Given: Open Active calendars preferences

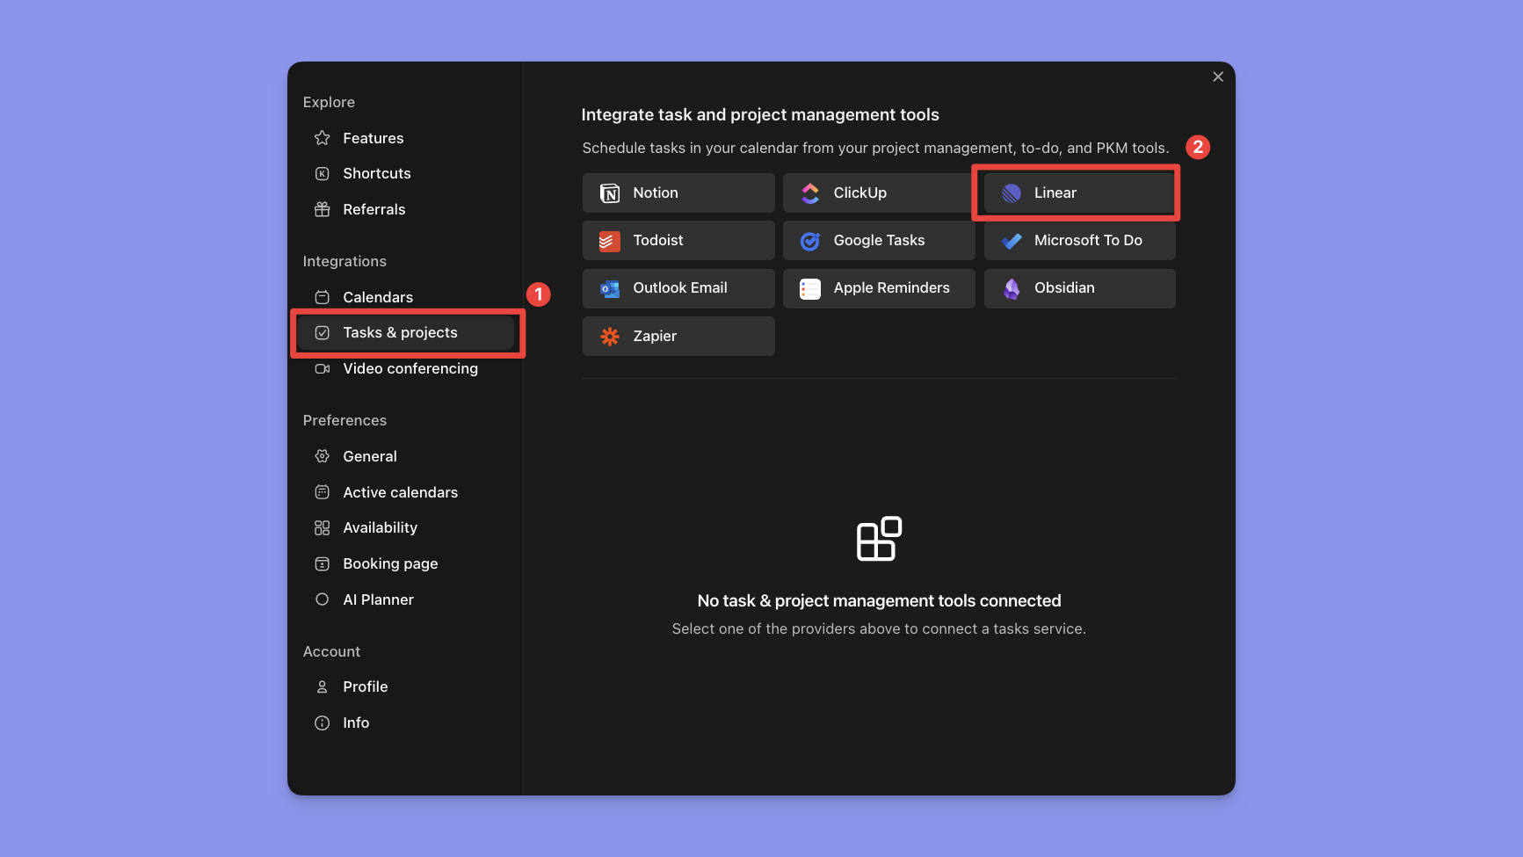Looking at the screenshot, I should click(405, 492).
